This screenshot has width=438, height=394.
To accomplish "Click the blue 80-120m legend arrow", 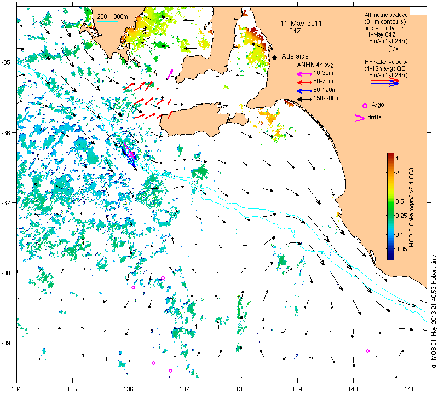I will [x=304, y=91].
